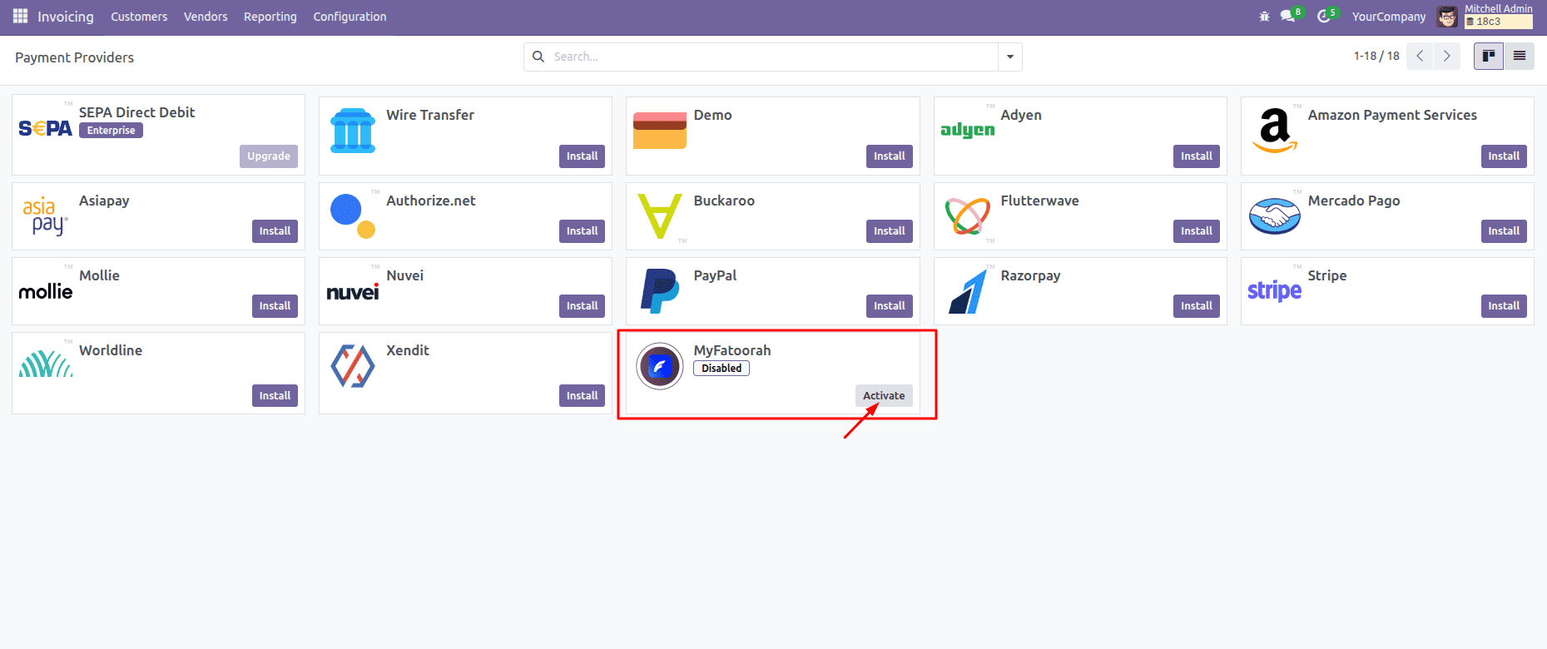Install the Buckaroo provider

(890, 231)
